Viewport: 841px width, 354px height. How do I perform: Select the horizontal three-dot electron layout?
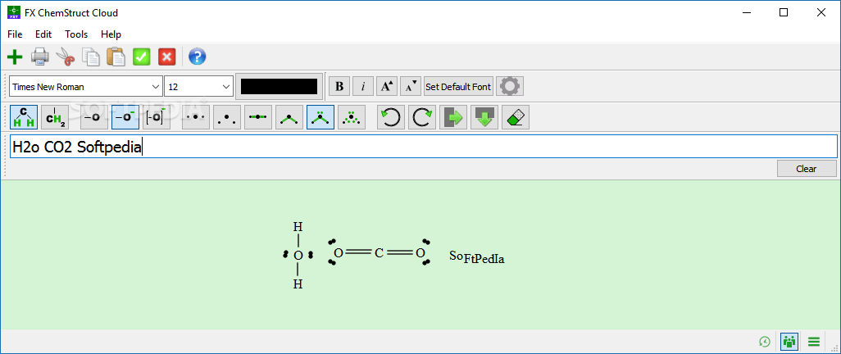196,117
